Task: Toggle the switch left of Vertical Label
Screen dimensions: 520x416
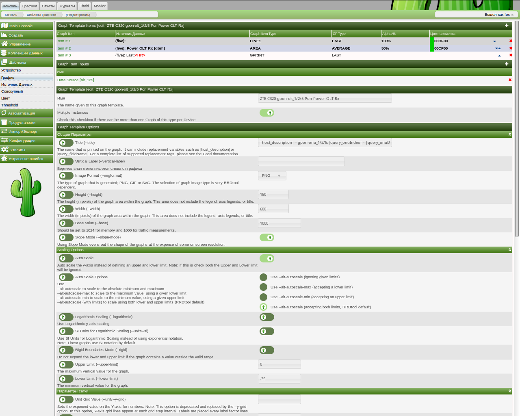Action: (x=66, y=161)
